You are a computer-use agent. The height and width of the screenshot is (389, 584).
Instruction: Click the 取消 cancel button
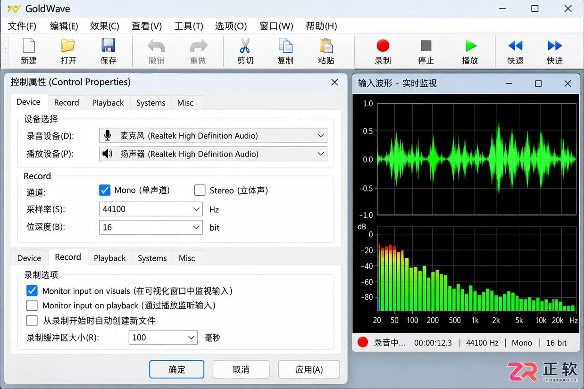click(x=241, y=369)
